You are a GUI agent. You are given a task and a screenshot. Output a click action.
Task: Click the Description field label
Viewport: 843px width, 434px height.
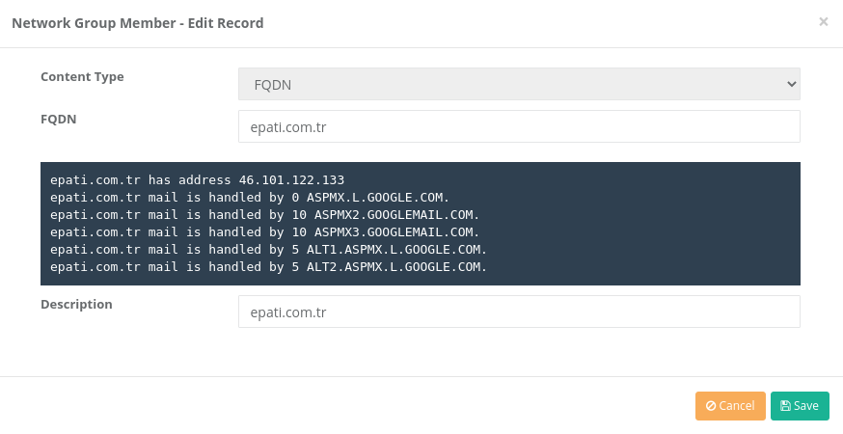[x=76, y=305]
